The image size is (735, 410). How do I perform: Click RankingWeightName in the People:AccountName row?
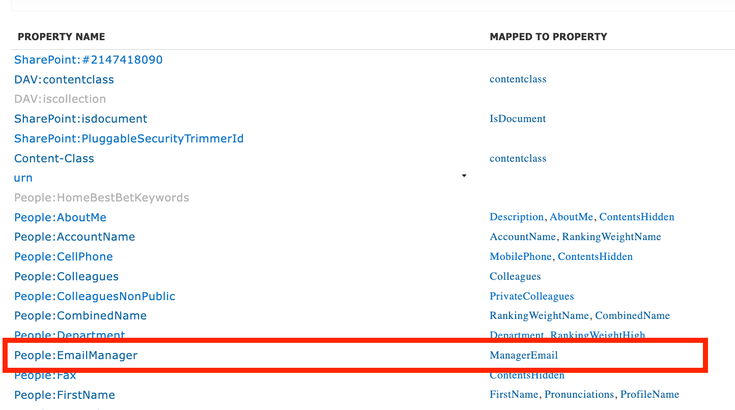click(x=611, y=237)
